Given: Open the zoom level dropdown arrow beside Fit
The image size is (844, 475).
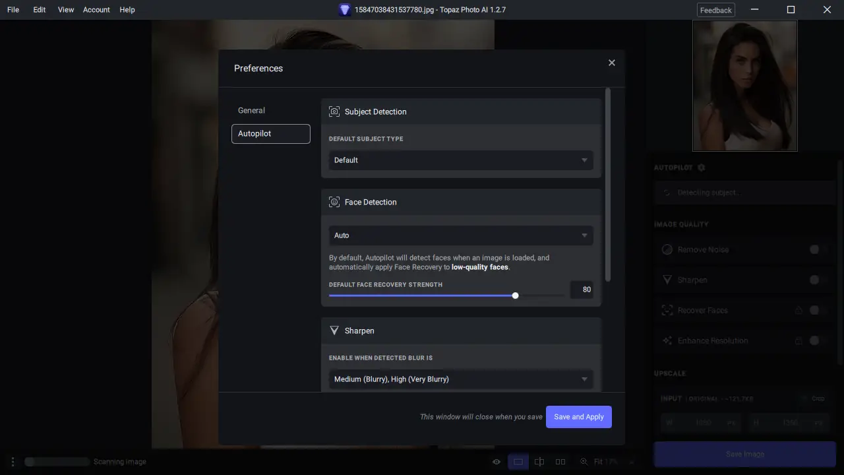Looking at the screenshot, I should (x=631, y=462).
